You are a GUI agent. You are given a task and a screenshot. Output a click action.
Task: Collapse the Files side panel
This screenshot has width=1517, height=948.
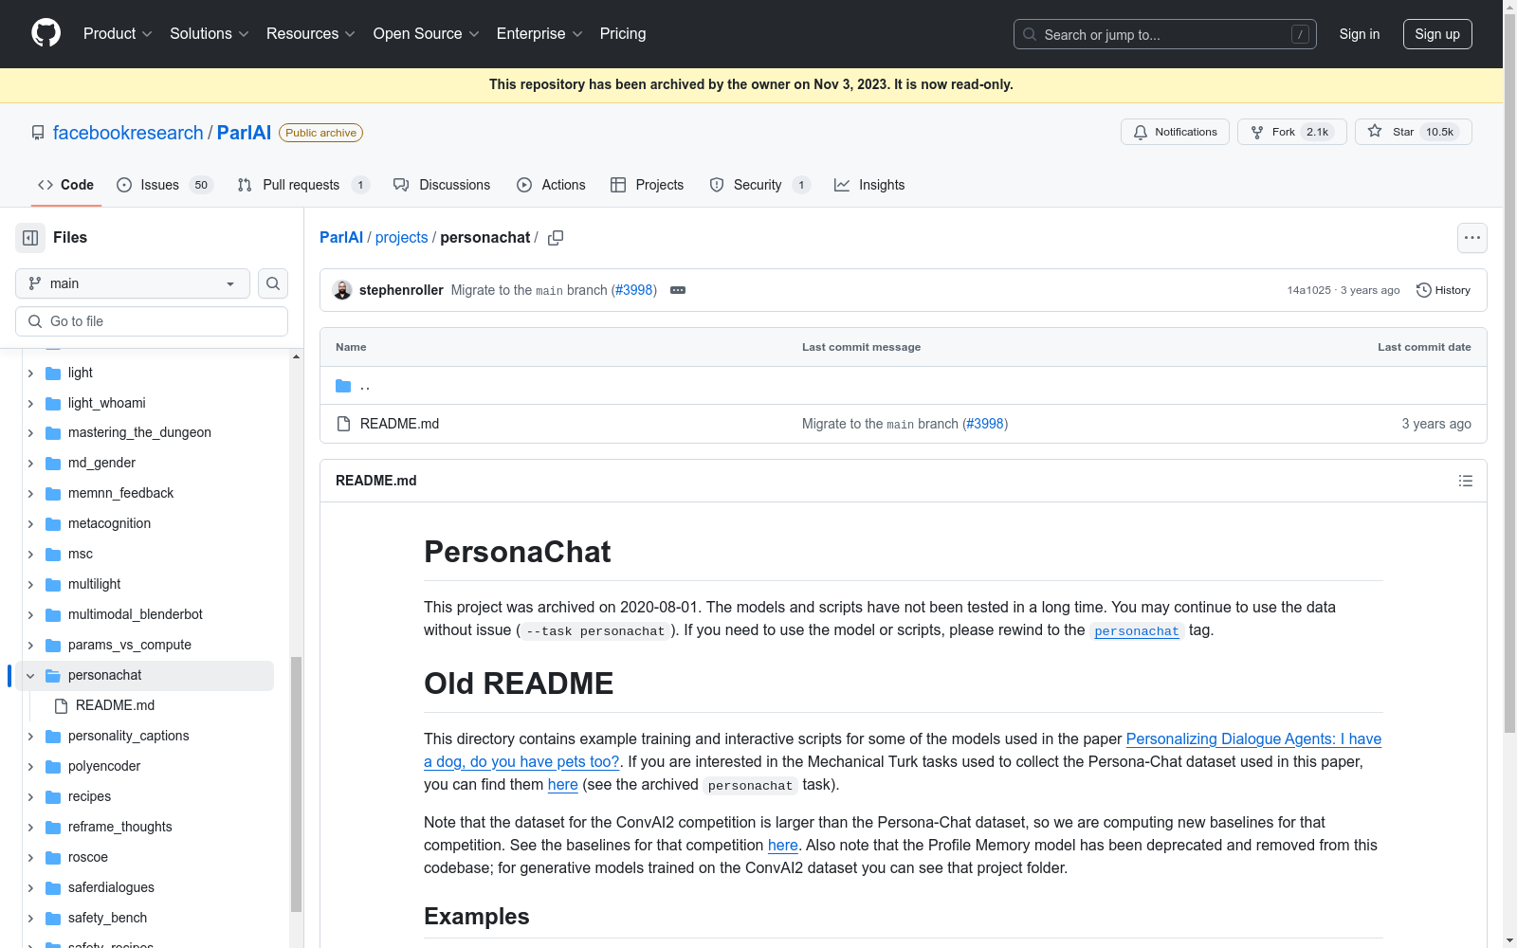pyautogui.click(x=30, y=238)
